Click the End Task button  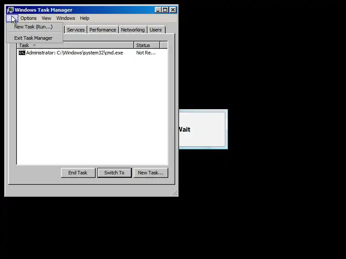coord(78,173)
